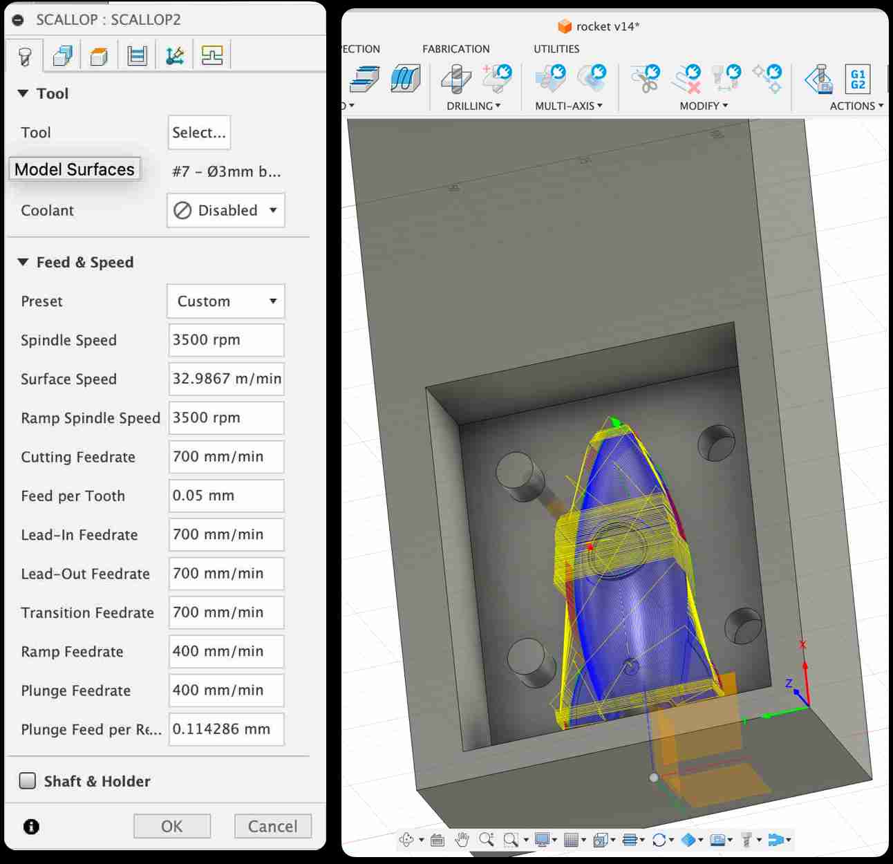The height and width of the screenshot is (864, 893).
Task: Click the Orbit navigation icon
Action: (x=406, y=840)
